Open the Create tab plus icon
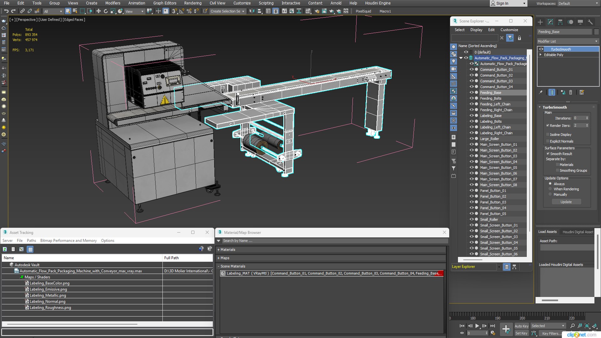601x338 pixels. point(540,22)
